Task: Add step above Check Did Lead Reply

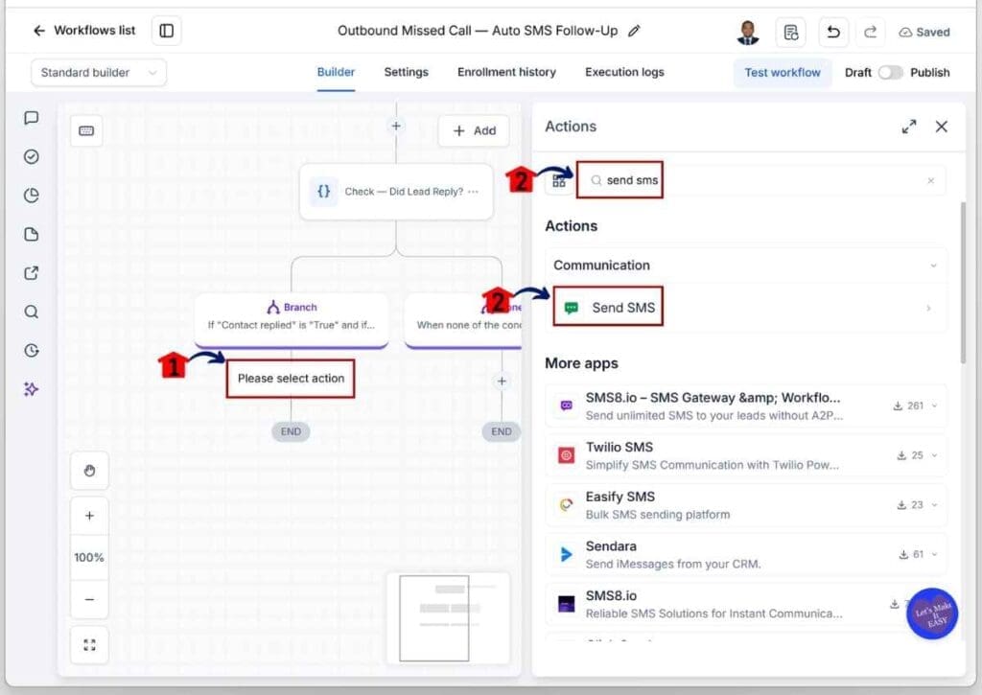Action: coord(396,127)
